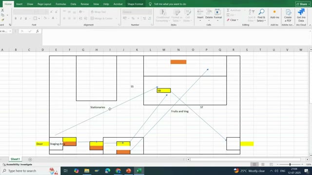The height and width of the screenshot is (175, 312).
Task: Click the AutoSum button
Action: 234,10
